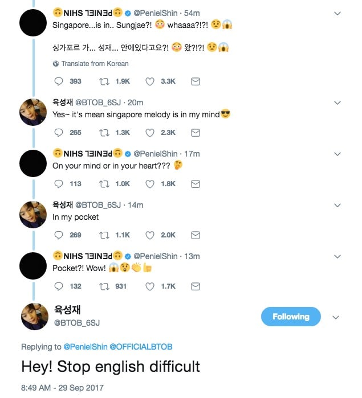Click 'Translate from Korean' link
Screen dimensions: 362x398
pos(95,64)
